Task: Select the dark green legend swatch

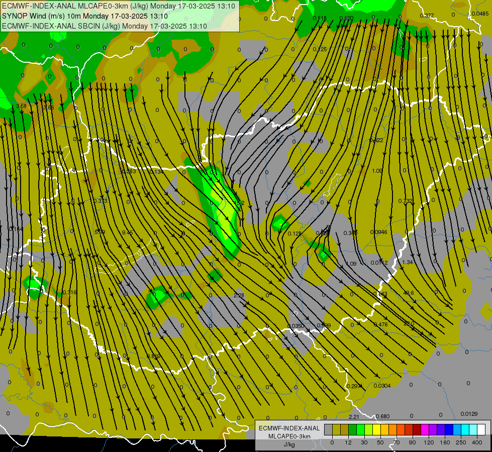Action: click(352, 429)
